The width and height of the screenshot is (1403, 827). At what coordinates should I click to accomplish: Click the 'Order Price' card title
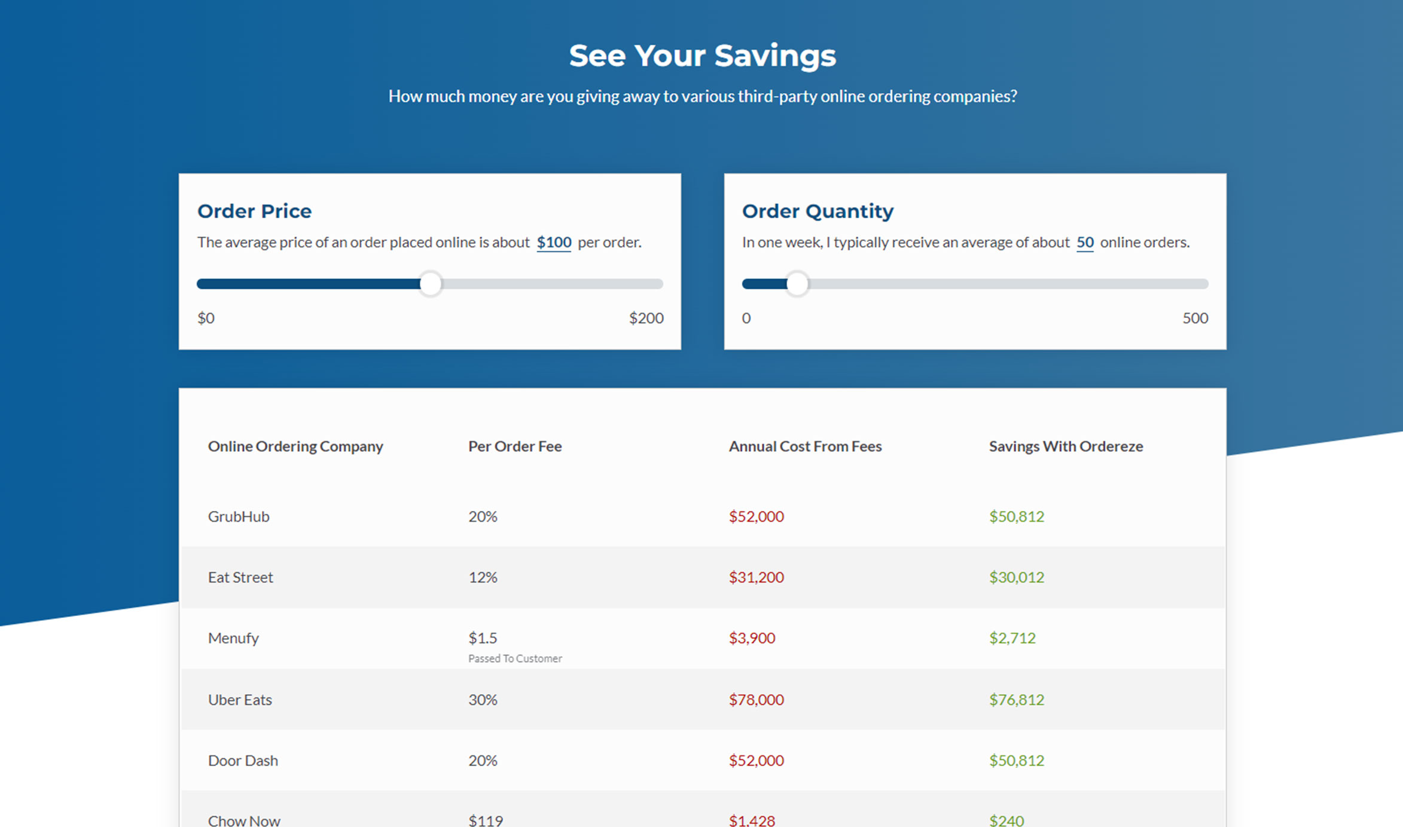click(x=254, y=211)
